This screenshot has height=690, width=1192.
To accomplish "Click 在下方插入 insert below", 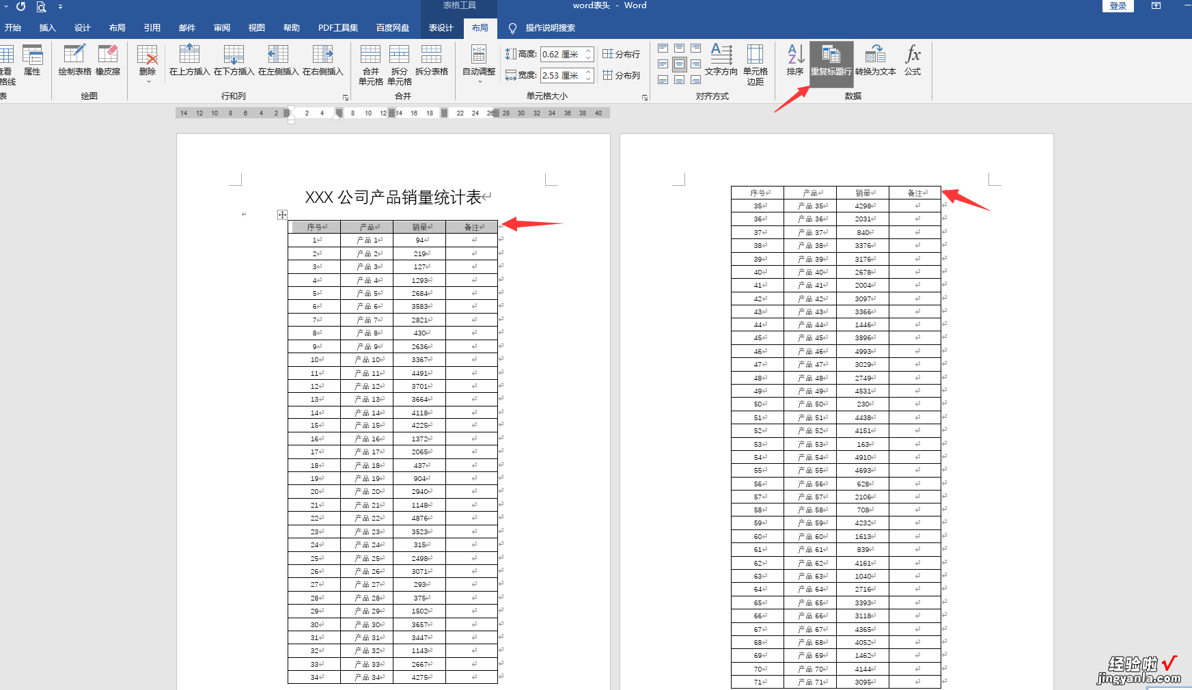I will [234, 60].
